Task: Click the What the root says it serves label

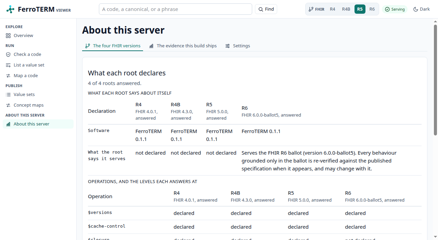Action: point(107,155)
